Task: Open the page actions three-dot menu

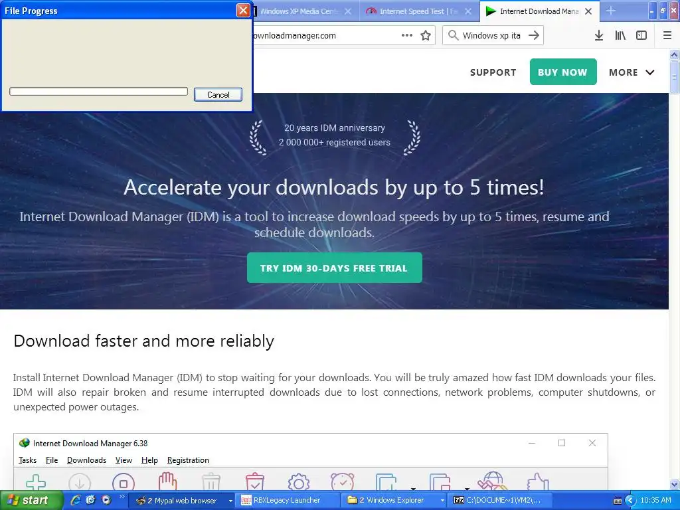Action: pyautogui.click(x=407, y=35)
